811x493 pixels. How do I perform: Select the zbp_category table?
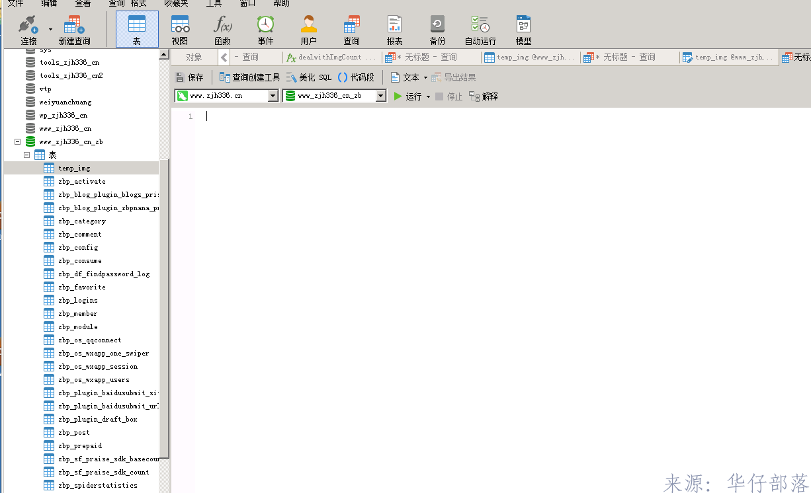81,221
